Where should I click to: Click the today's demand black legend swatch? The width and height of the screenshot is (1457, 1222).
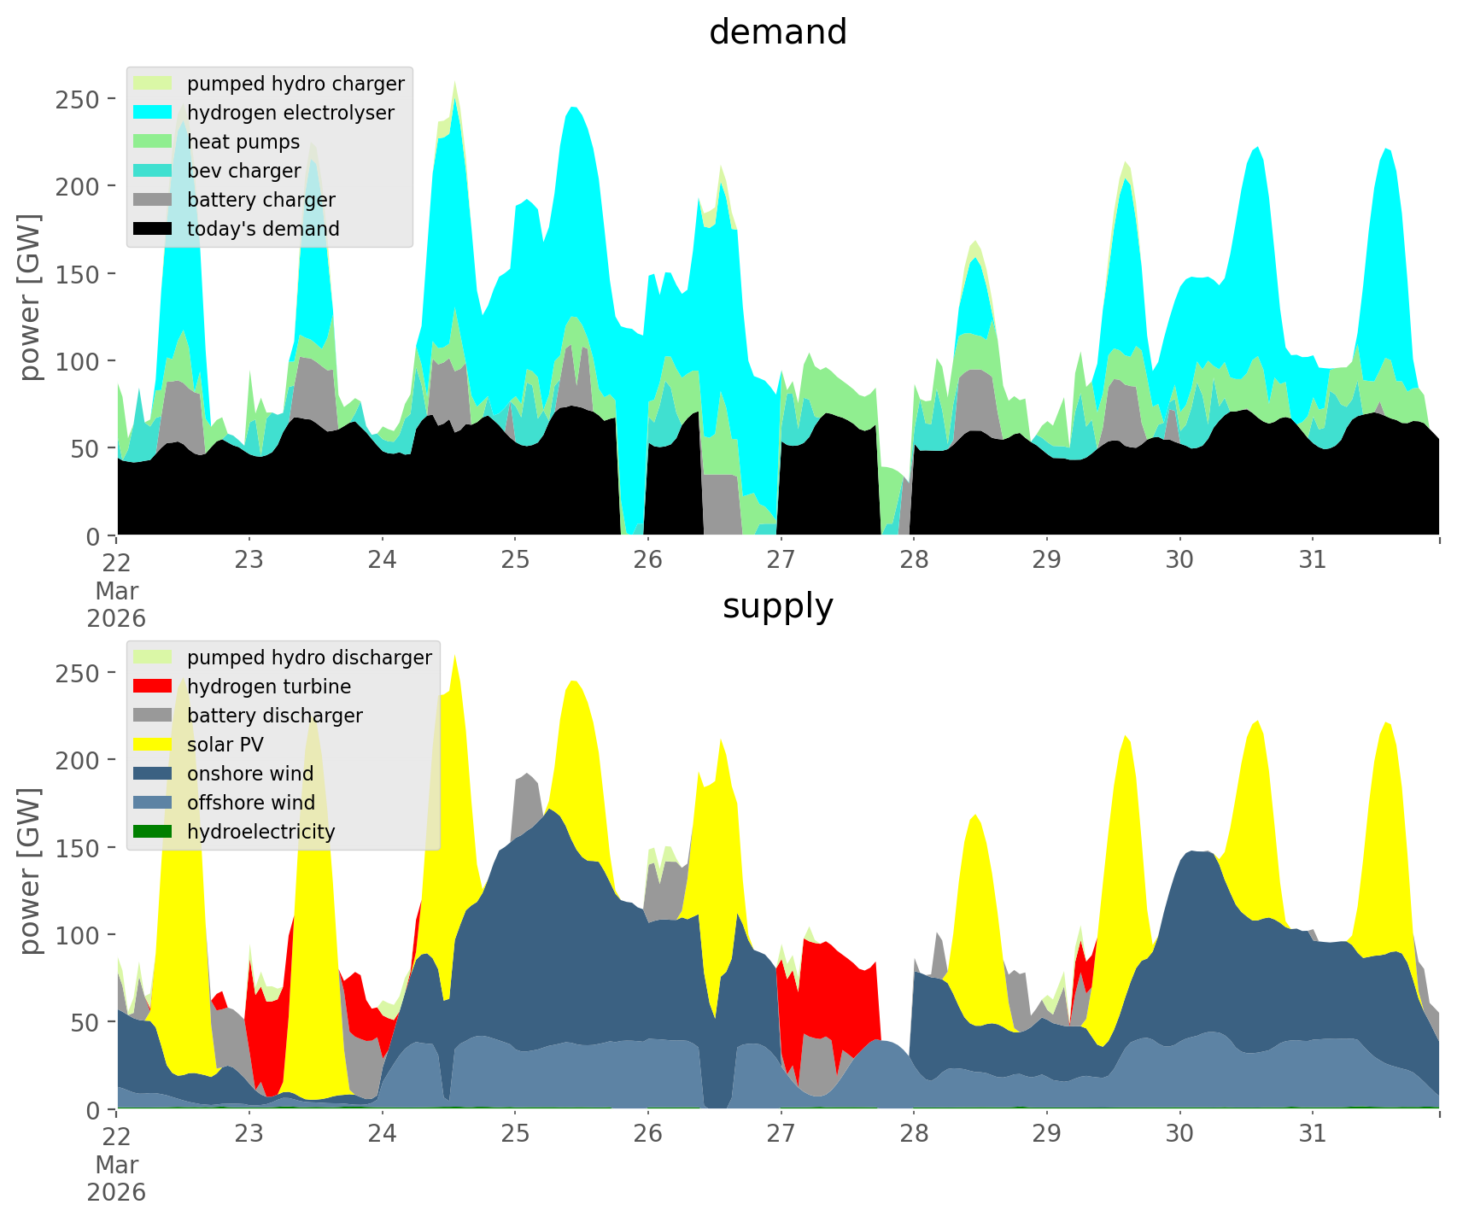153,229
